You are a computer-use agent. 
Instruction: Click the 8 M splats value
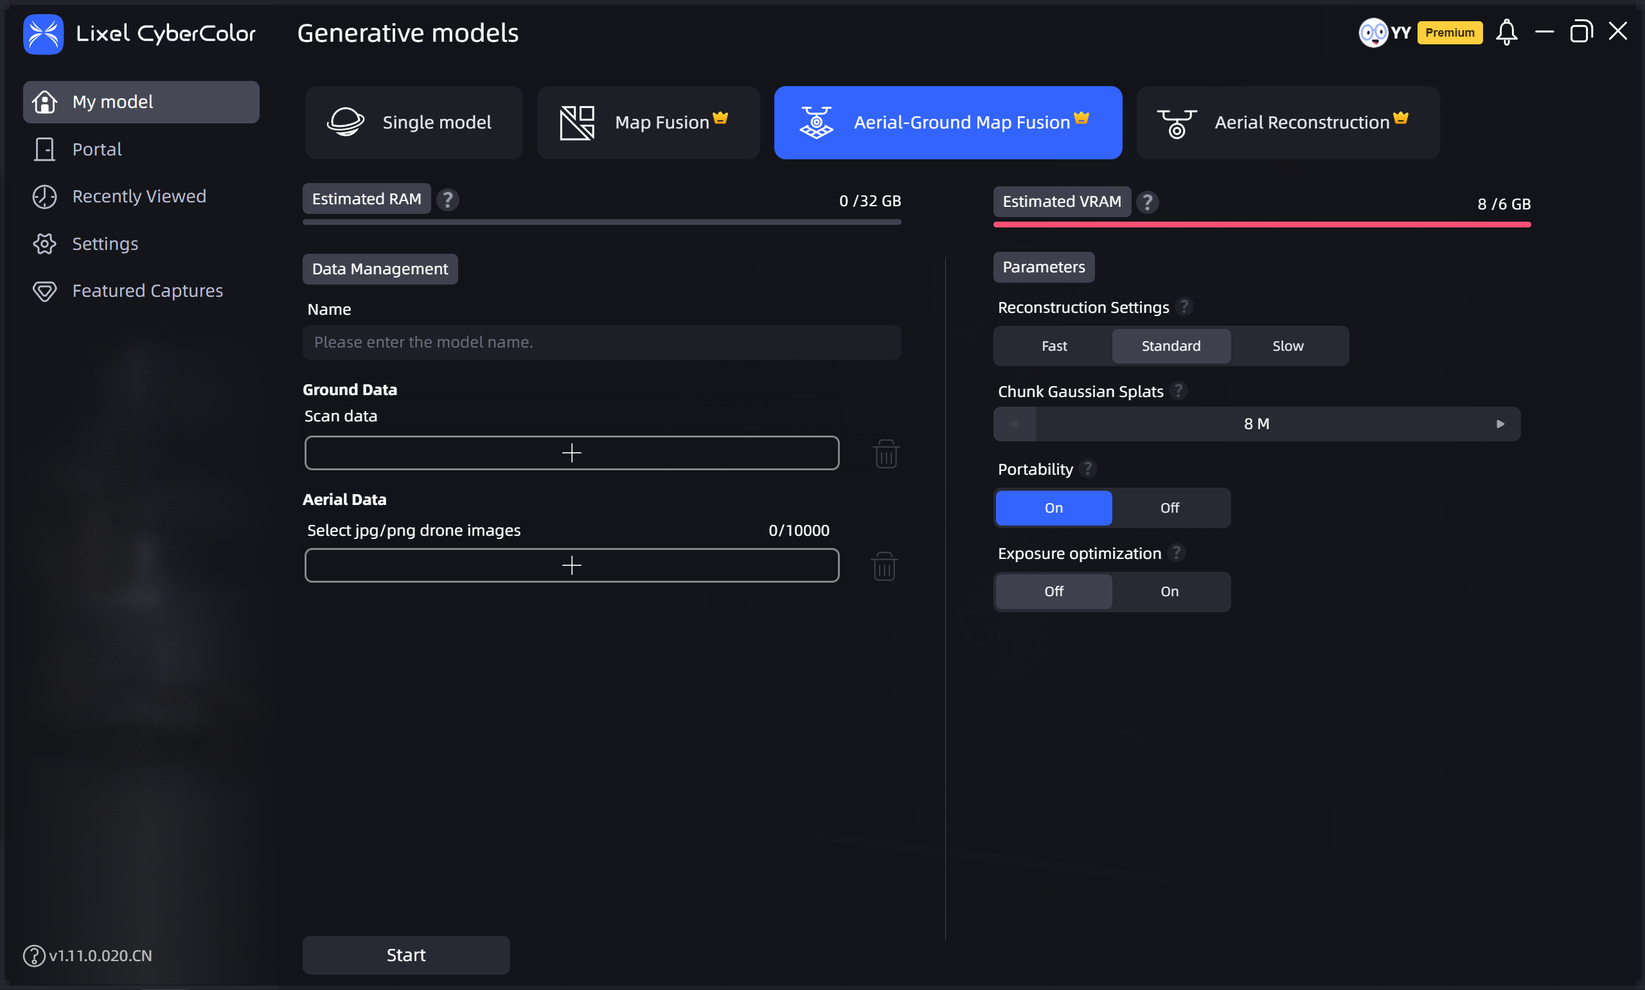point(1257,423)
